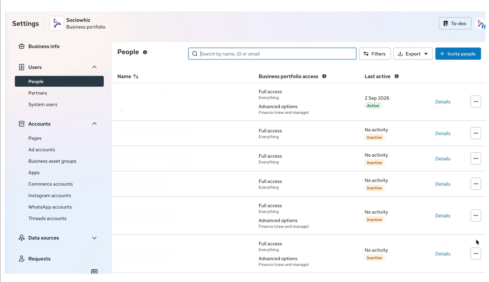The width and height of the screenshot is (489, 282).
Task: Open the Filters panel
Action: coord(375,54)
